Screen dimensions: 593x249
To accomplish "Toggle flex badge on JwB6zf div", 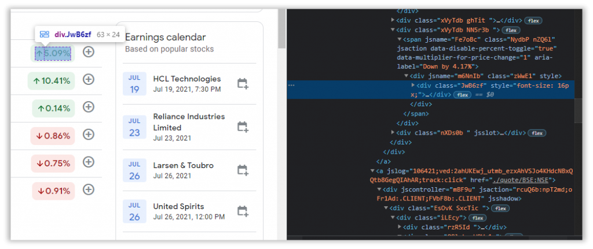I will [462, 95].
